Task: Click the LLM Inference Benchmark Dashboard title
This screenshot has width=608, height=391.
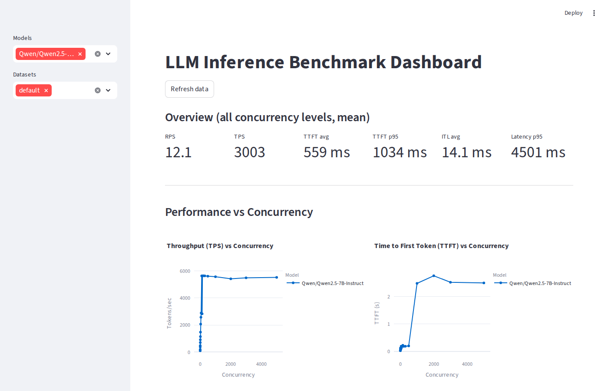Action: pos(323,62)
